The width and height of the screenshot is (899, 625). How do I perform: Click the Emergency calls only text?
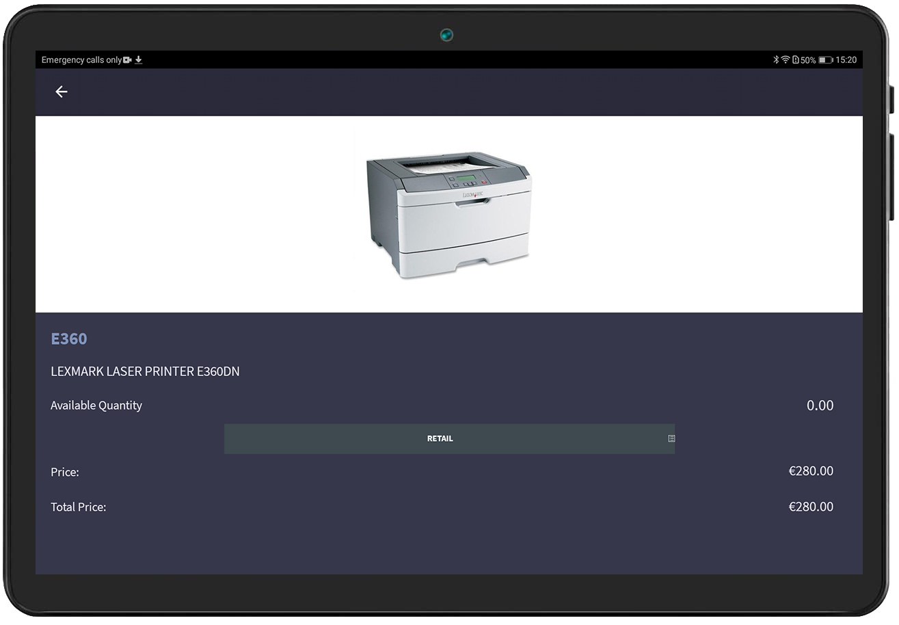tap(81, 60)
